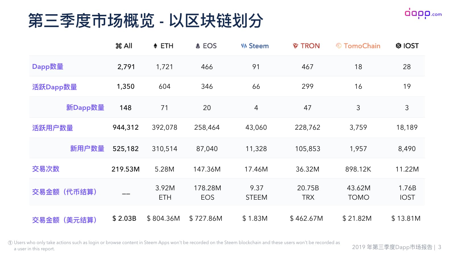455x256 pixels.
Task: Click the TomoChain column header text
Action: tap(362, 46)
